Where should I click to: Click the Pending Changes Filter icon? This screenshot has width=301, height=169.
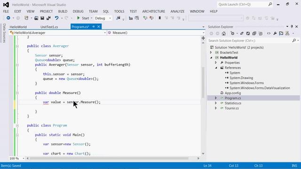click(x=232, y=33)
